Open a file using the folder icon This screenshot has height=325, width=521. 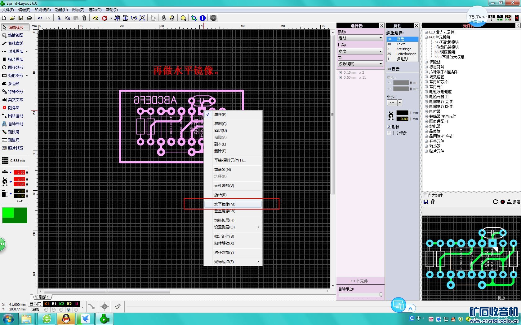12,18
